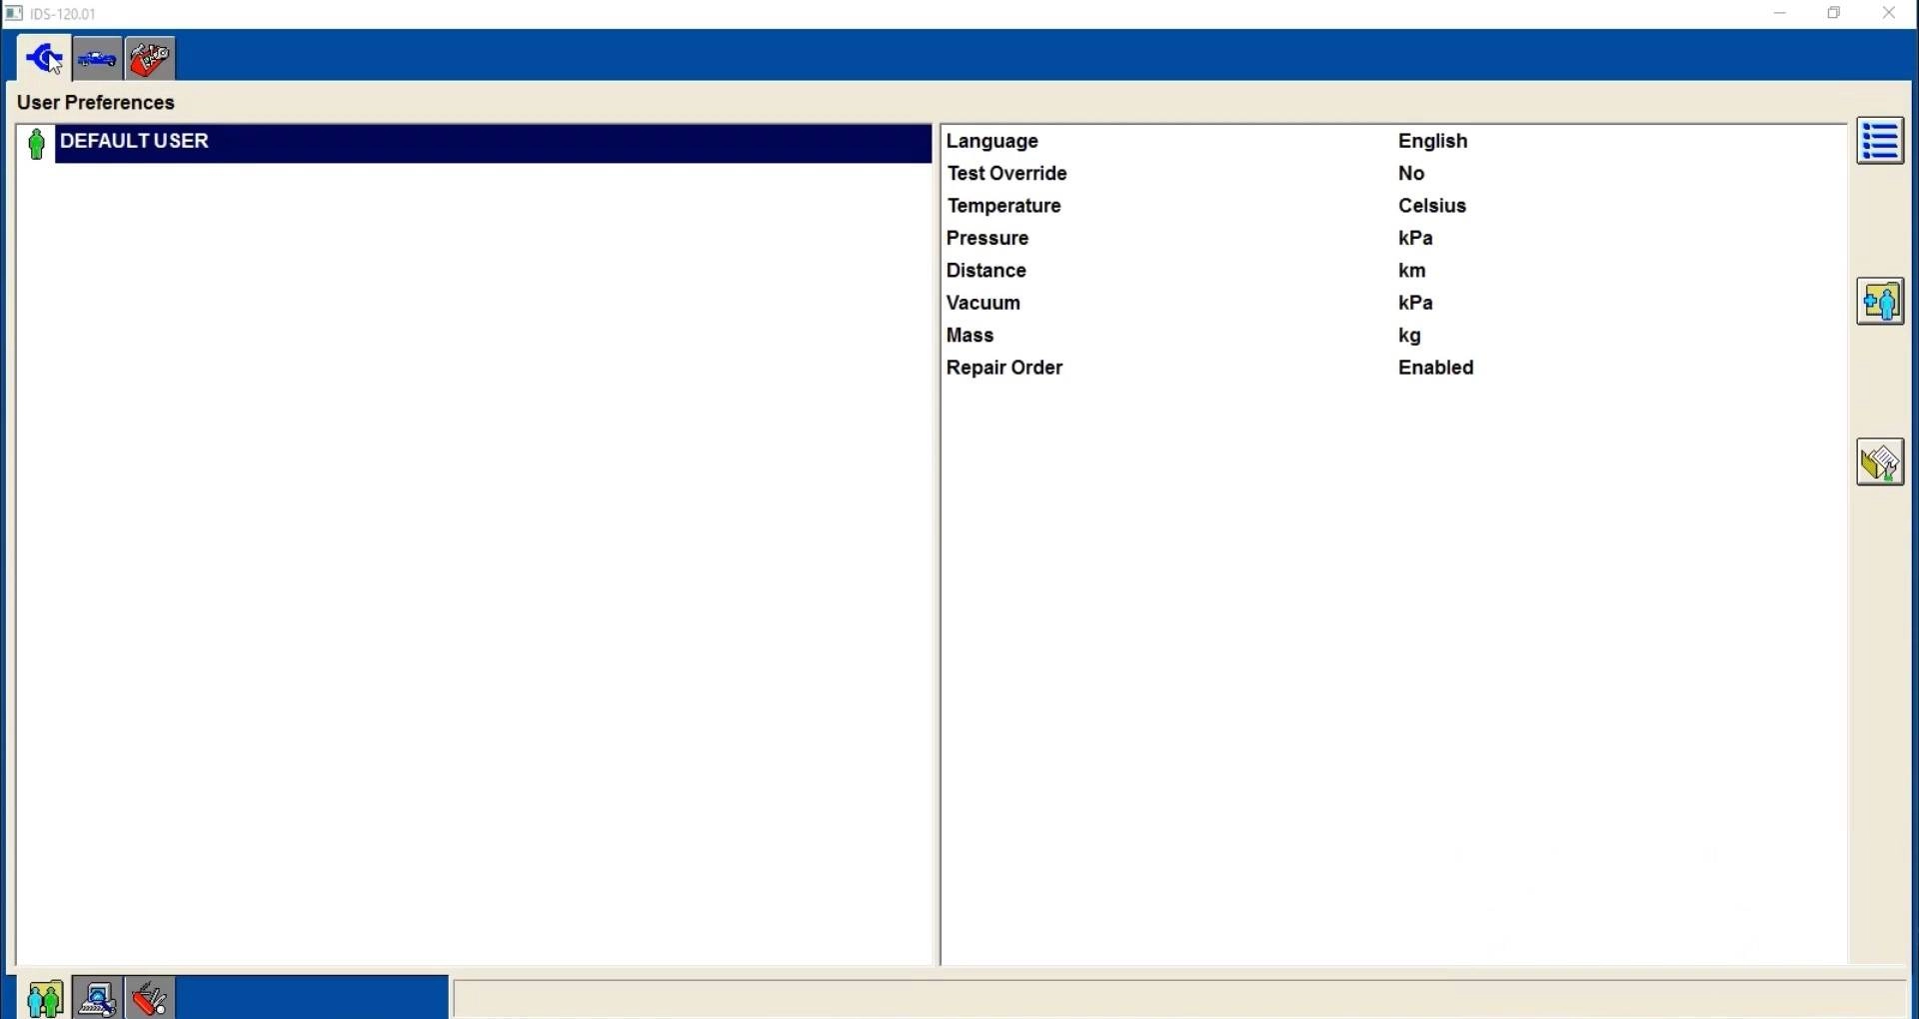Click the km distance value
The width and height of the screenshot is (1919, 1019).
[1411, 271]
